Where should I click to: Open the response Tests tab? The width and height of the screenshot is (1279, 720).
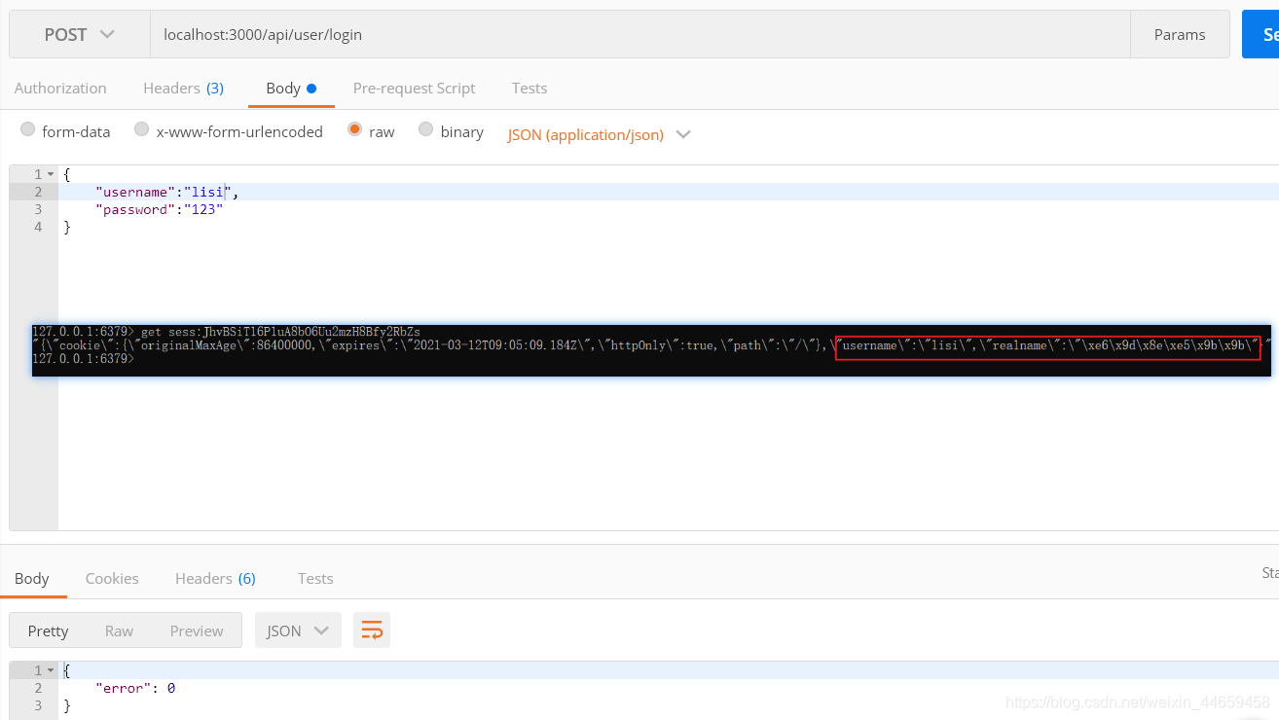(315, 578)
